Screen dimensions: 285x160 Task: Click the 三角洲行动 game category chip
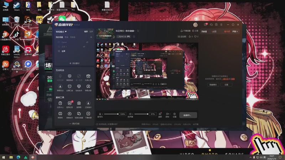pos(123,37)
